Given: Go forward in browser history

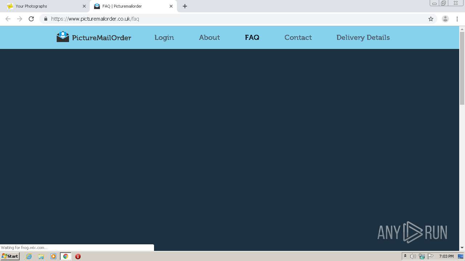Looking at the screenshot, I should tap(20, 19).
